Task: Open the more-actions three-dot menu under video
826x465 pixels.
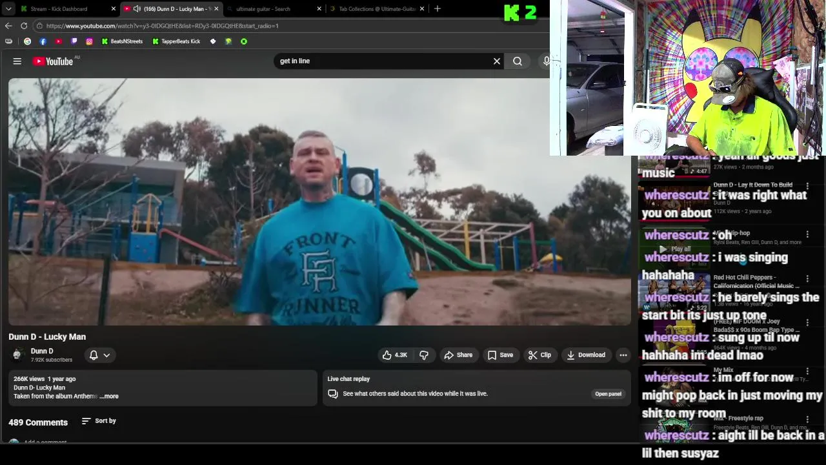Action: [623, 355]
